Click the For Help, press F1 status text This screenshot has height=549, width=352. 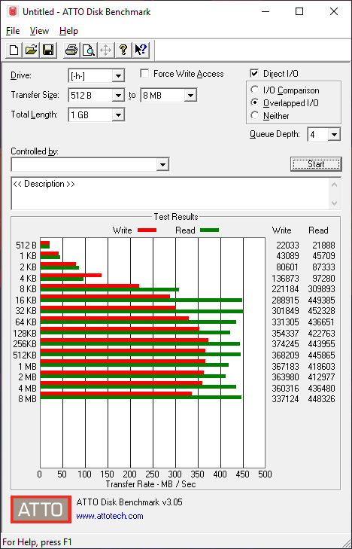(37, 542)
